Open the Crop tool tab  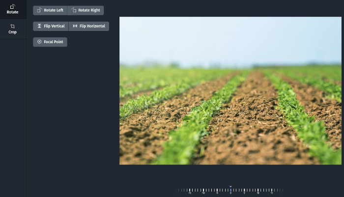click(12, 29)
